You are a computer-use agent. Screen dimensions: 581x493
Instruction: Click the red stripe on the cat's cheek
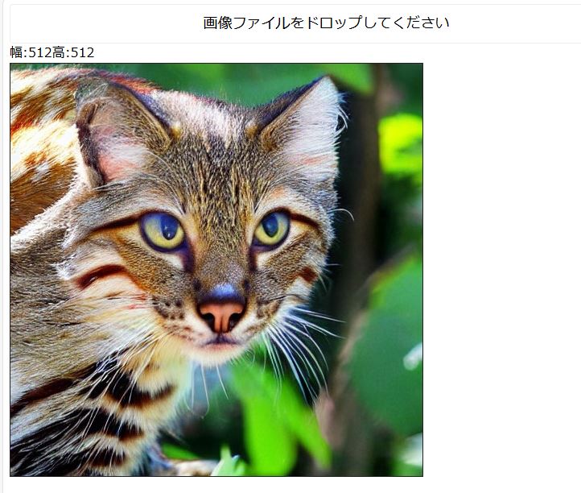(x=100, y=275)
